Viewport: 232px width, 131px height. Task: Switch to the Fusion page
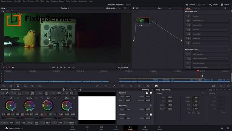pos(116,128)
